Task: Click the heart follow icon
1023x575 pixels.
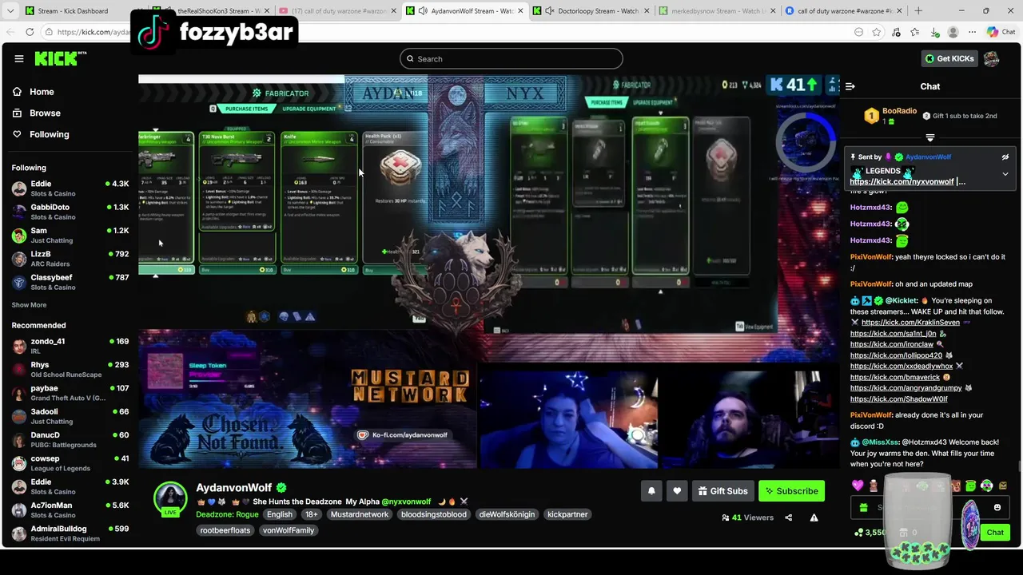Action: pyautogui.click(x=677, y=491)
